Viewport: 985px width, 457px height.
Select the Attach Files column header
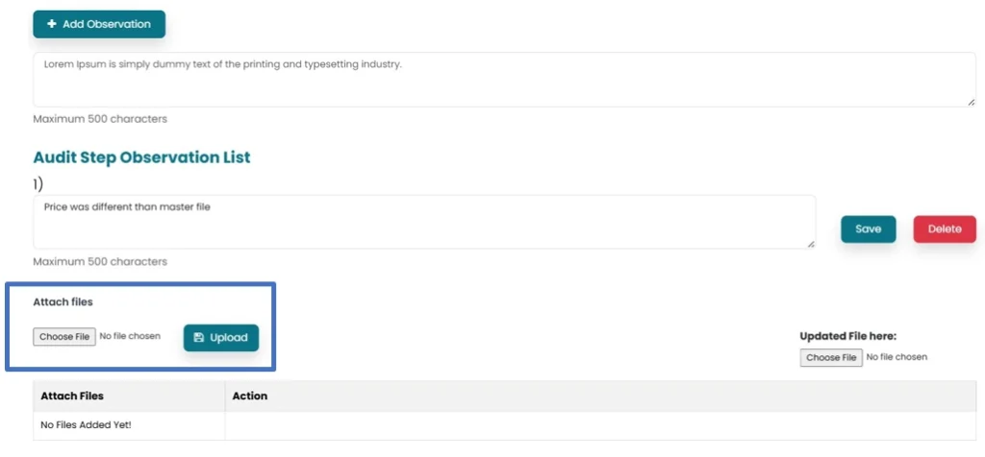72,396
